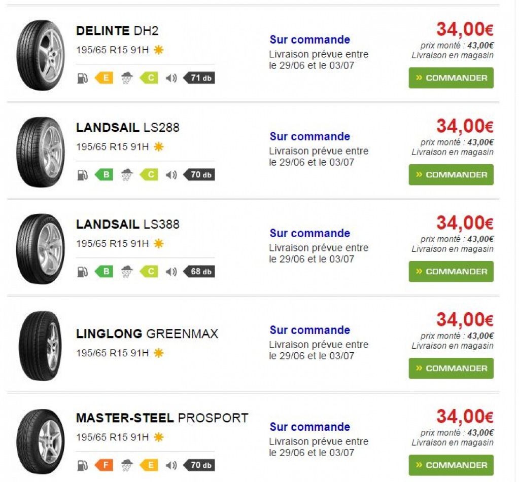Click the green B fuel rating for Landsail LS388

[x=105, y=272]
